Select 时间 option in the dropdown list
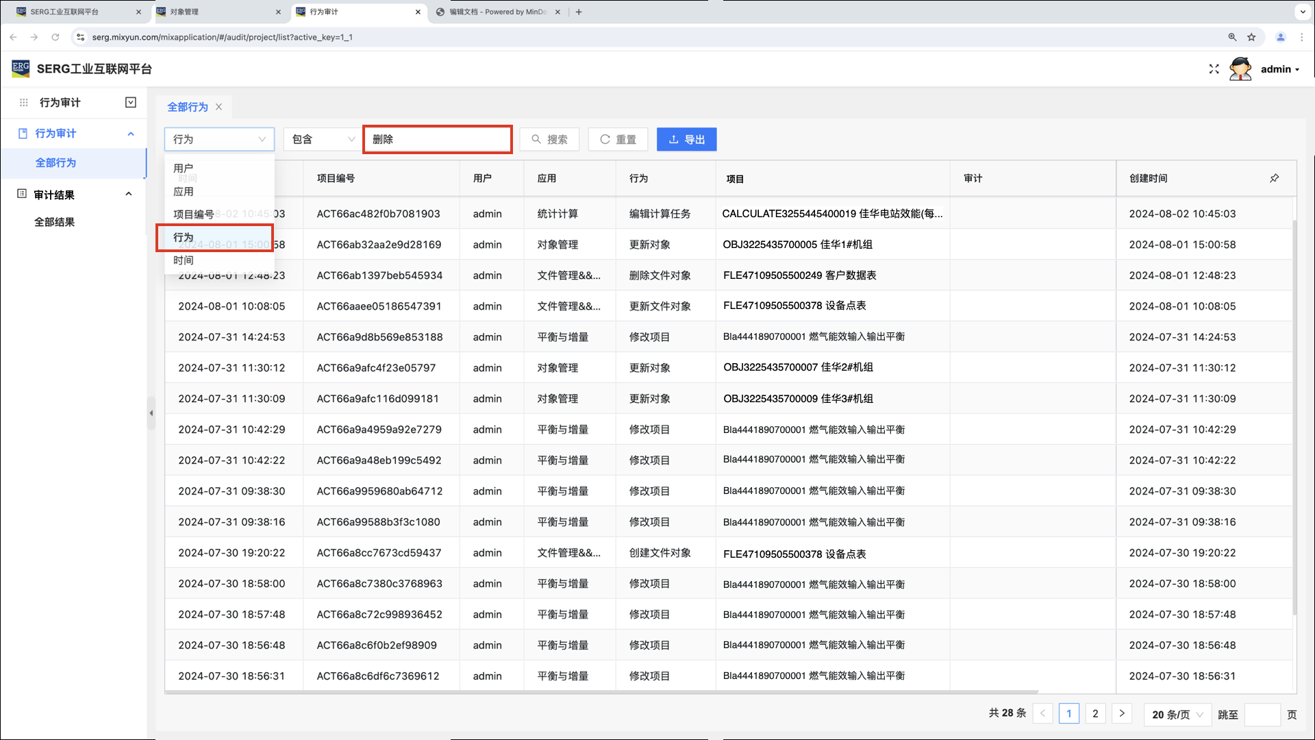 (x=184, y=260)
